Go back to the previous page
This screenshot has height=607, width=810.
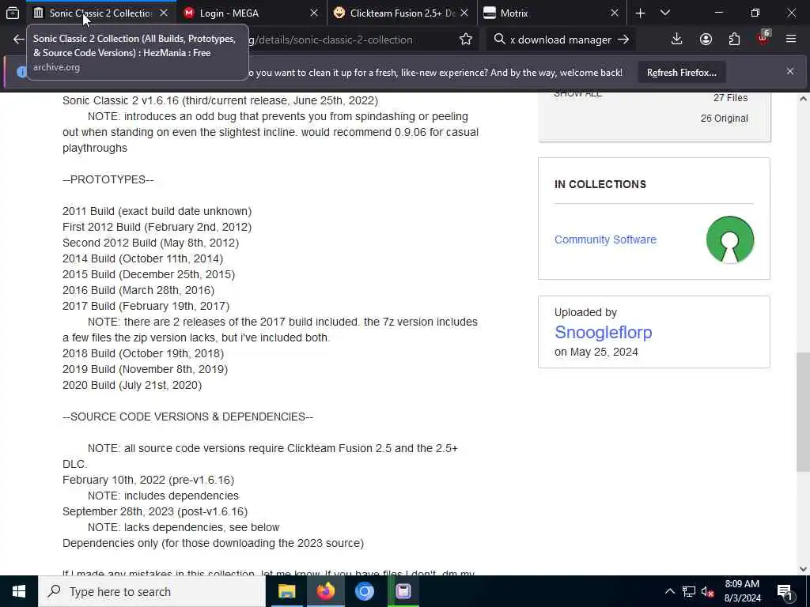tap(19, 40)
